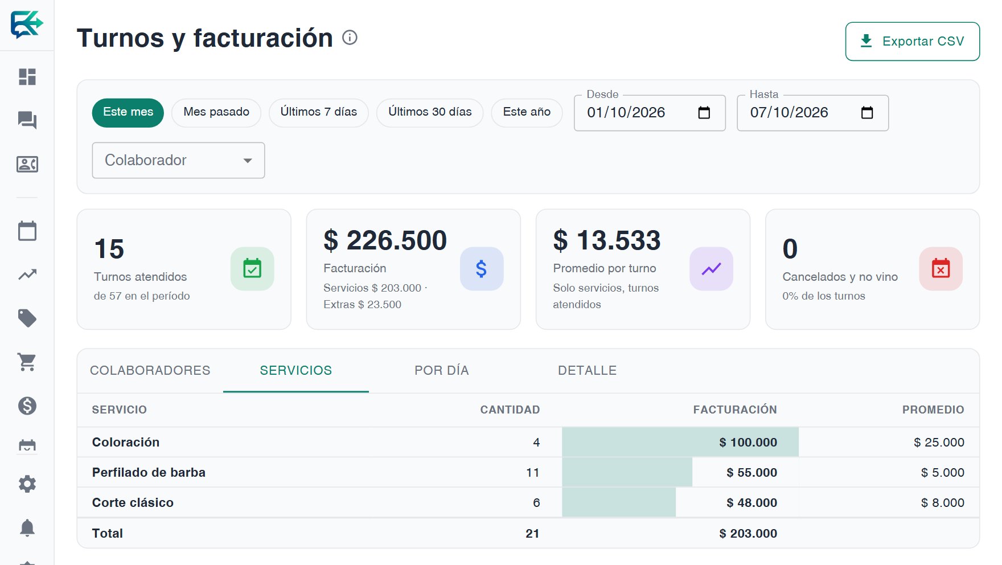The height and width of the screenshot is (565, 1002).
Task: Select the Últimos 7 días chip
Action: (319, 113)
